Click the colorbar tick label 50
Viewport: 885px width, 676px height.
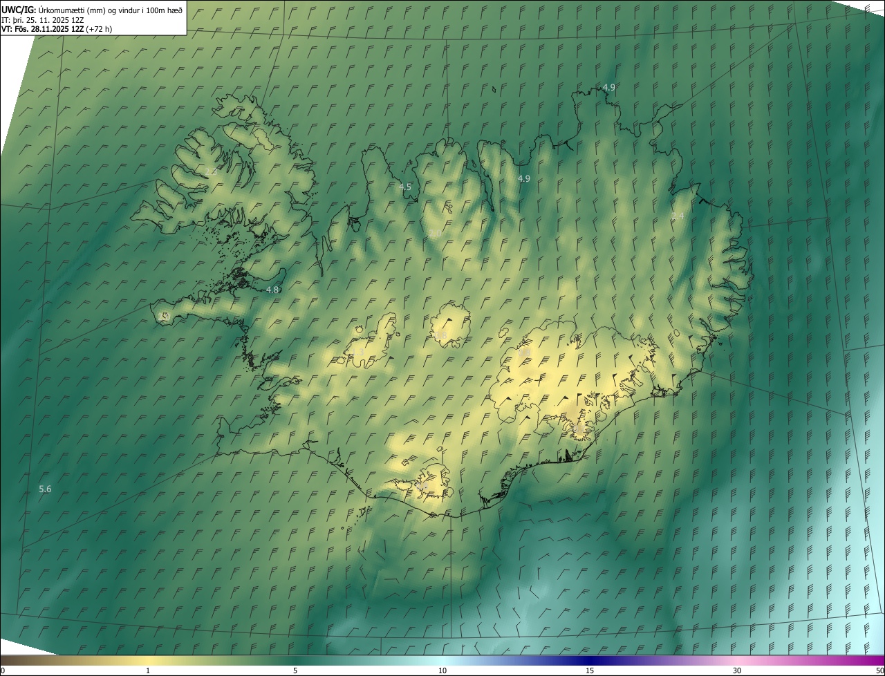[x=879, y=671]
